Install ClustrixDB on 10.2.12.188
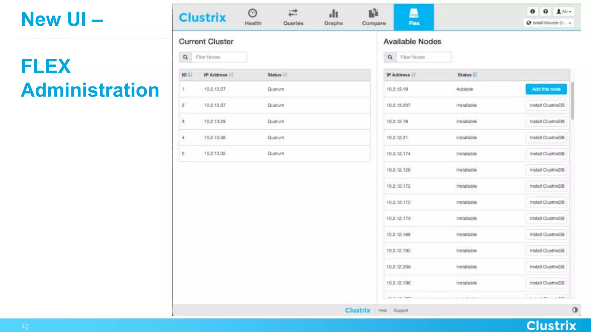Screen dimensions: 591x332 (546, 234)
